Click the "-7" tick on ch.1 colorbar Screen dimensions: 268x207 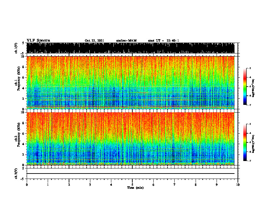point(250,105)
